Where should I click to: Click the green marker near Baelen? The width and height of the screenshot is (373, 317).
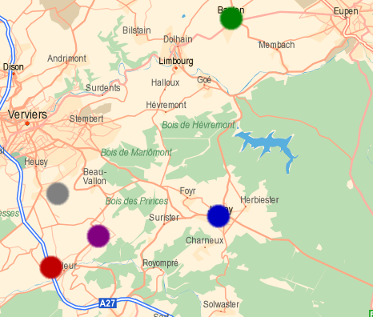click(x=231, y=18)
